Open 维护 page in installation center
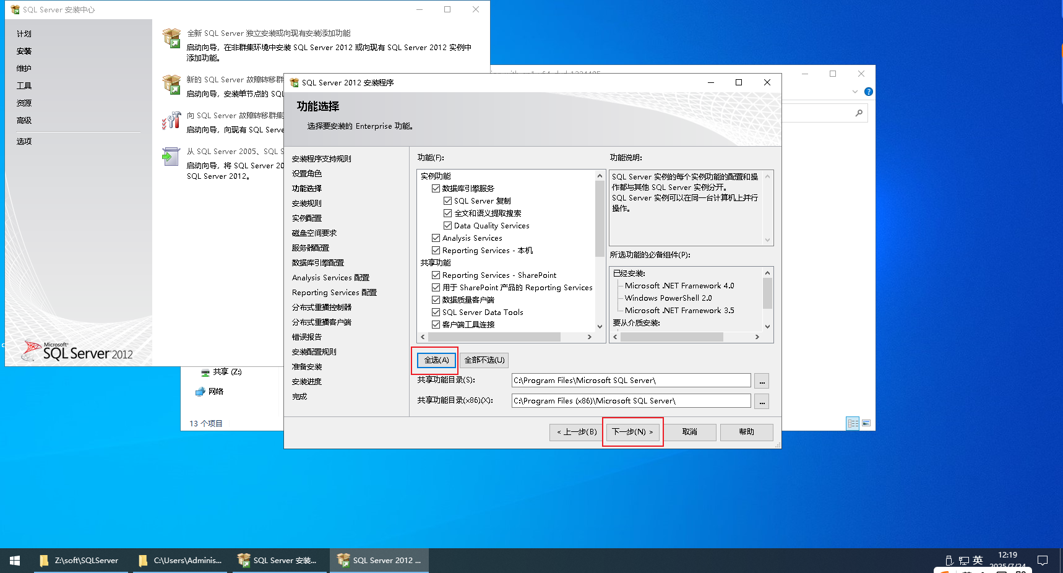Image resolution: width=1063 pixels, height=573 pixels. tap(24, 69)
